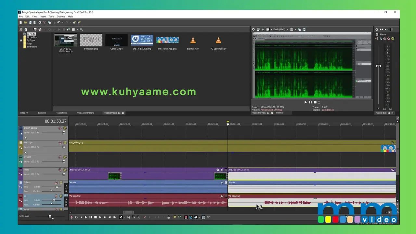
Task: Open the IMSTA Badge track menu
Action: point(21,128)
